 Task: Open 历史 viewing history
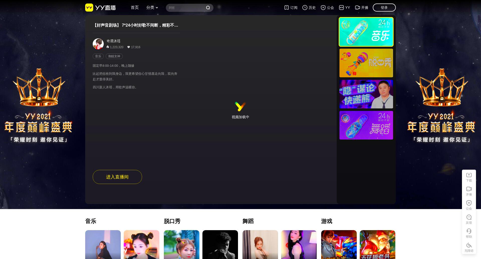point(309,8)
